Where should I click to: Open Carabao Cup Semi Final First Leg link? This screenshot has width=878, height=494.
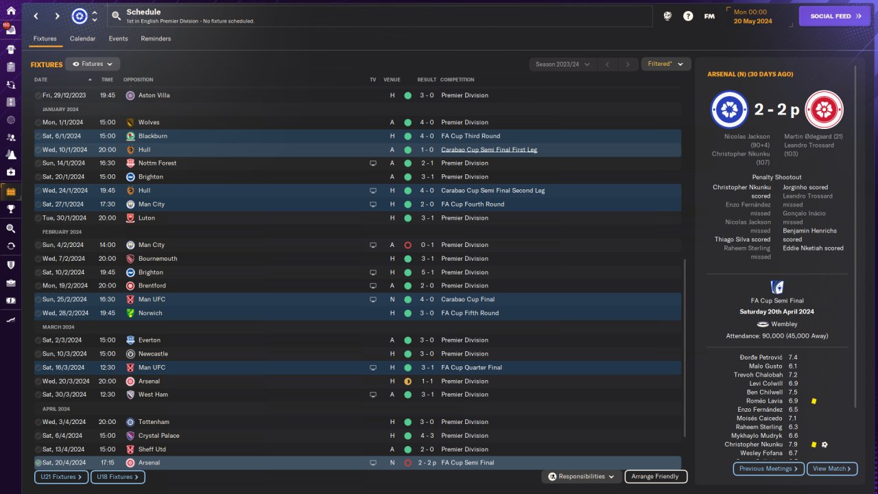[489, 150]
